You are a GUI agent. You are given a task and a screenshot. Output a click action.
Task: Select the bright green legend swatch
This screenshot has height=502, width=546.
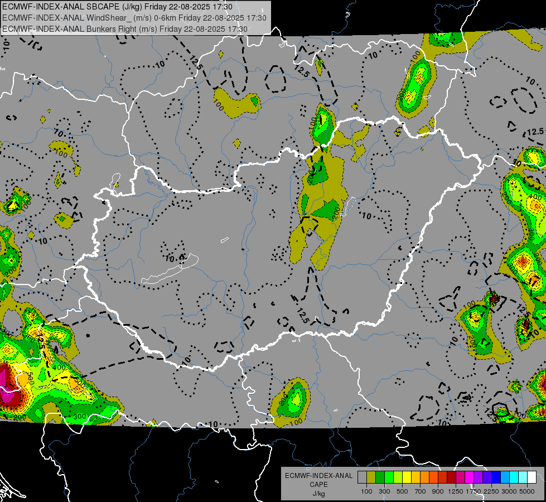pyautogui.click(x=389, y=477)
